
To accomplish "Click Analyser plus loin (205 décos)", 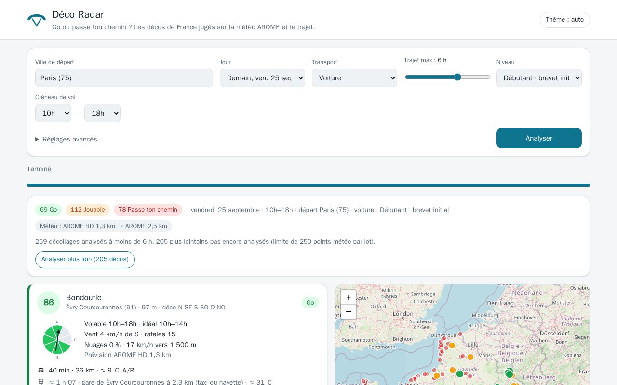I will (x=85, y=259).
